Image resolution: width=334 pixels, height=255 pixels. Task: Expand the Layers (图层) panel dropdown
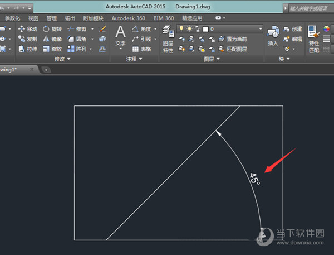(x=212, y=59)
